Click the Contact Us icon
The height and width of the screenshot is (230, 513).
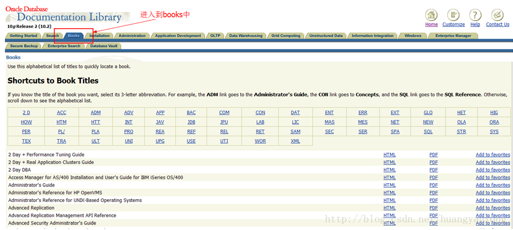click(497, 15)
